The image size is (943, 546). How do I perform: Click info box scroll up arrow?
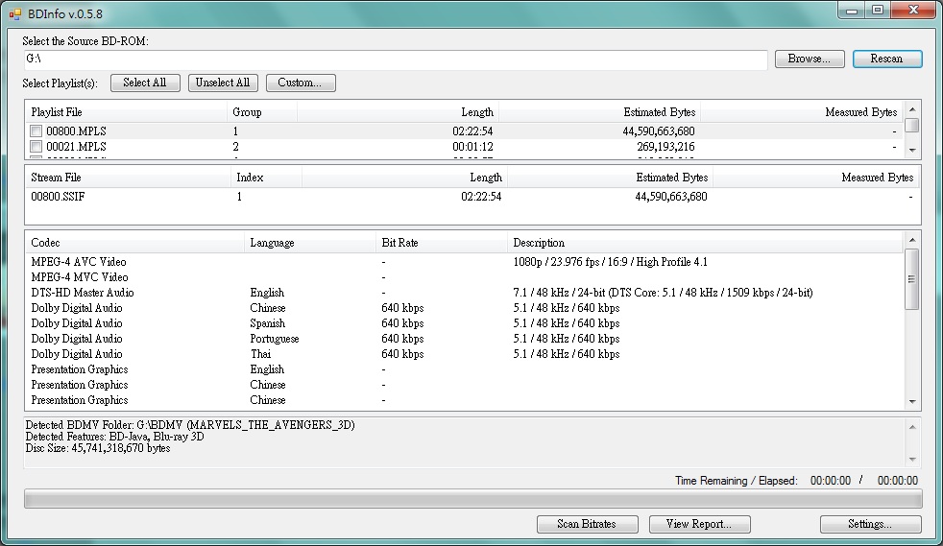(x=912, y=427)
